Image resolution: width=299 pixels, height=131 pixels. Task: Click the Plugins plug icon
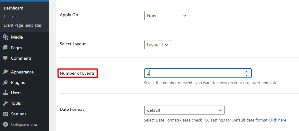point(6,83)
